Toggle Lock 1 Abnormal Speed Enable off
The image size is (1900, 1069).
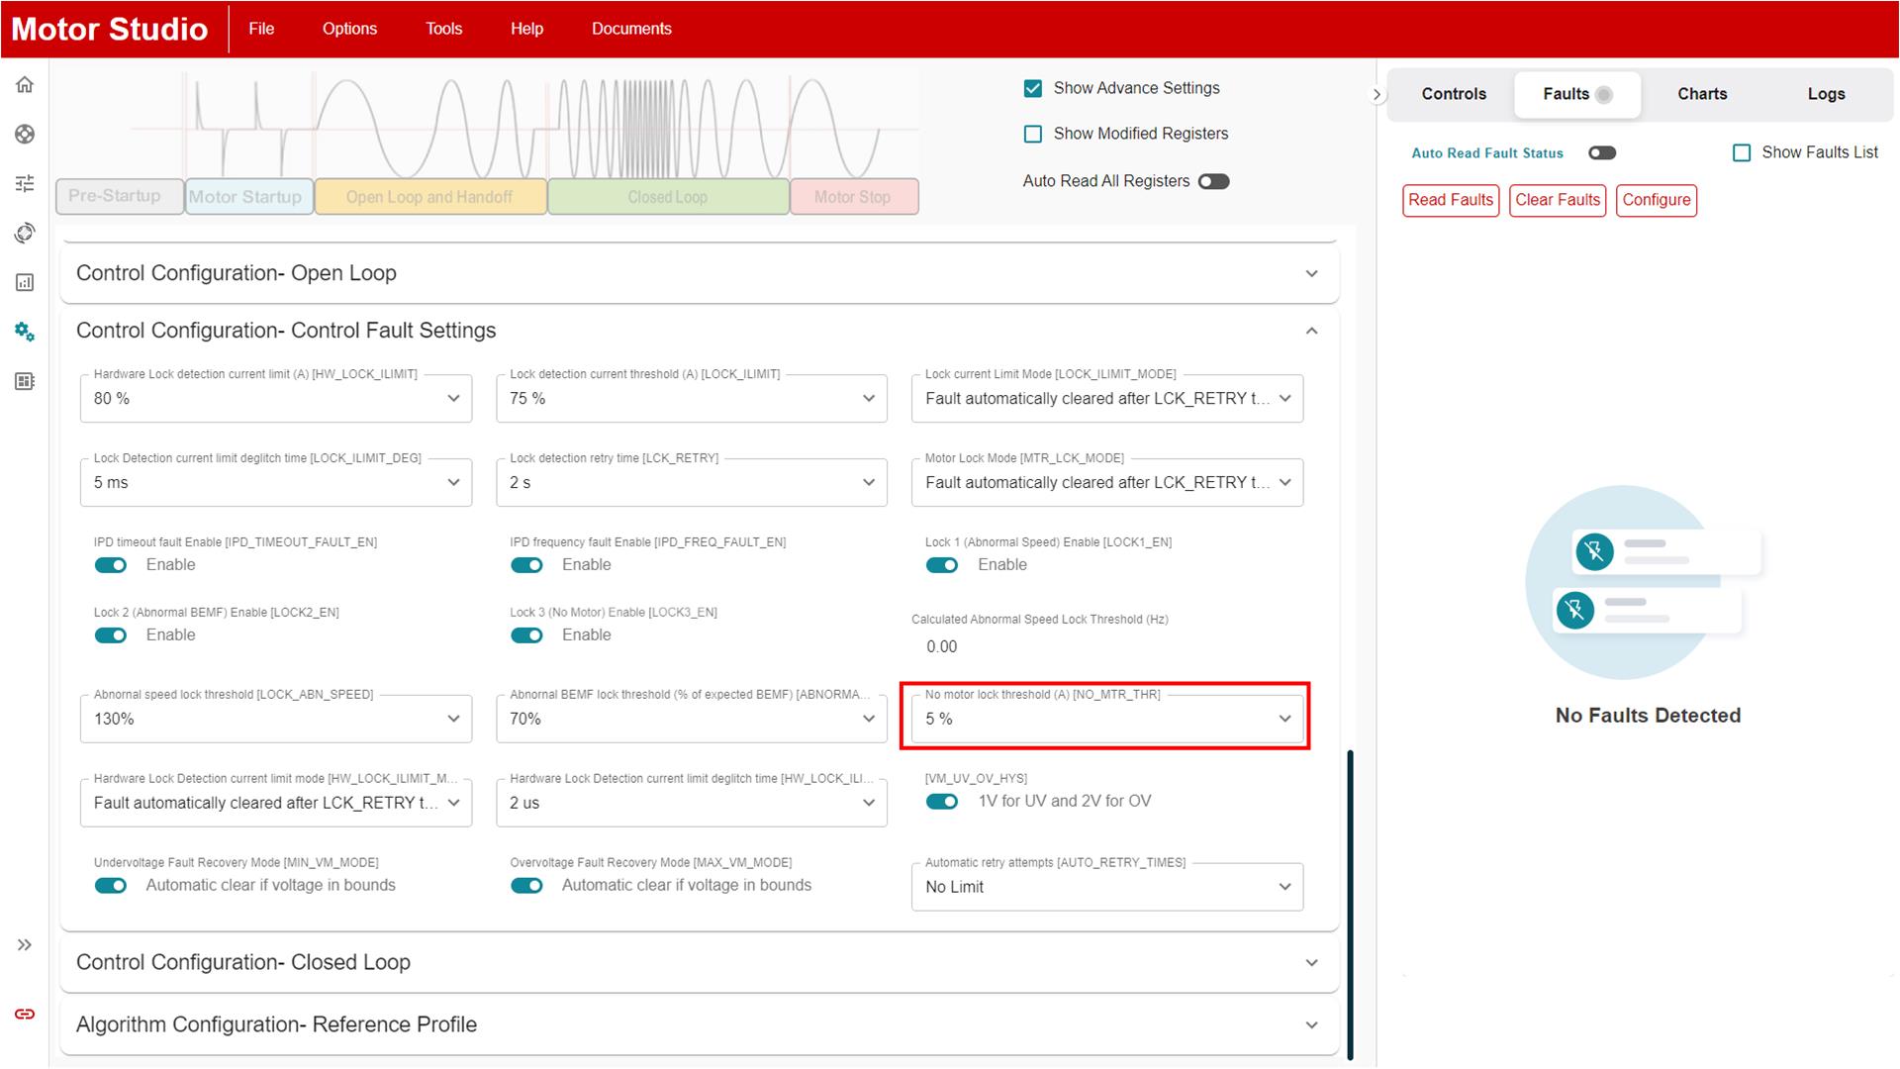click(x=945, y=564)
